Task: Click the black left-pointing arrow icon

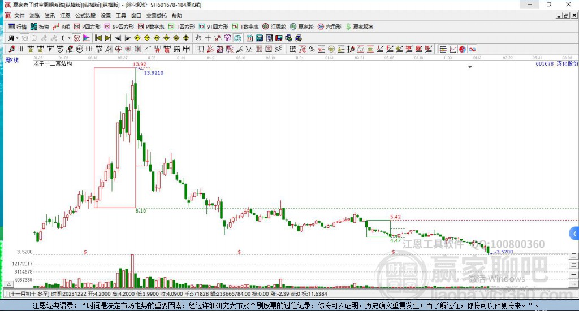Action: tap(118, 38)
